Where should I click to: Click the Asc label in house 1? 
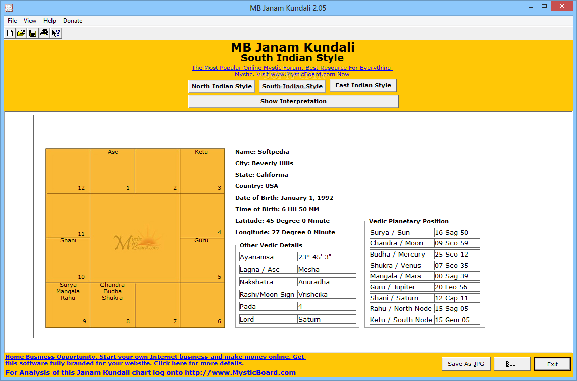(x=113, y=152)
